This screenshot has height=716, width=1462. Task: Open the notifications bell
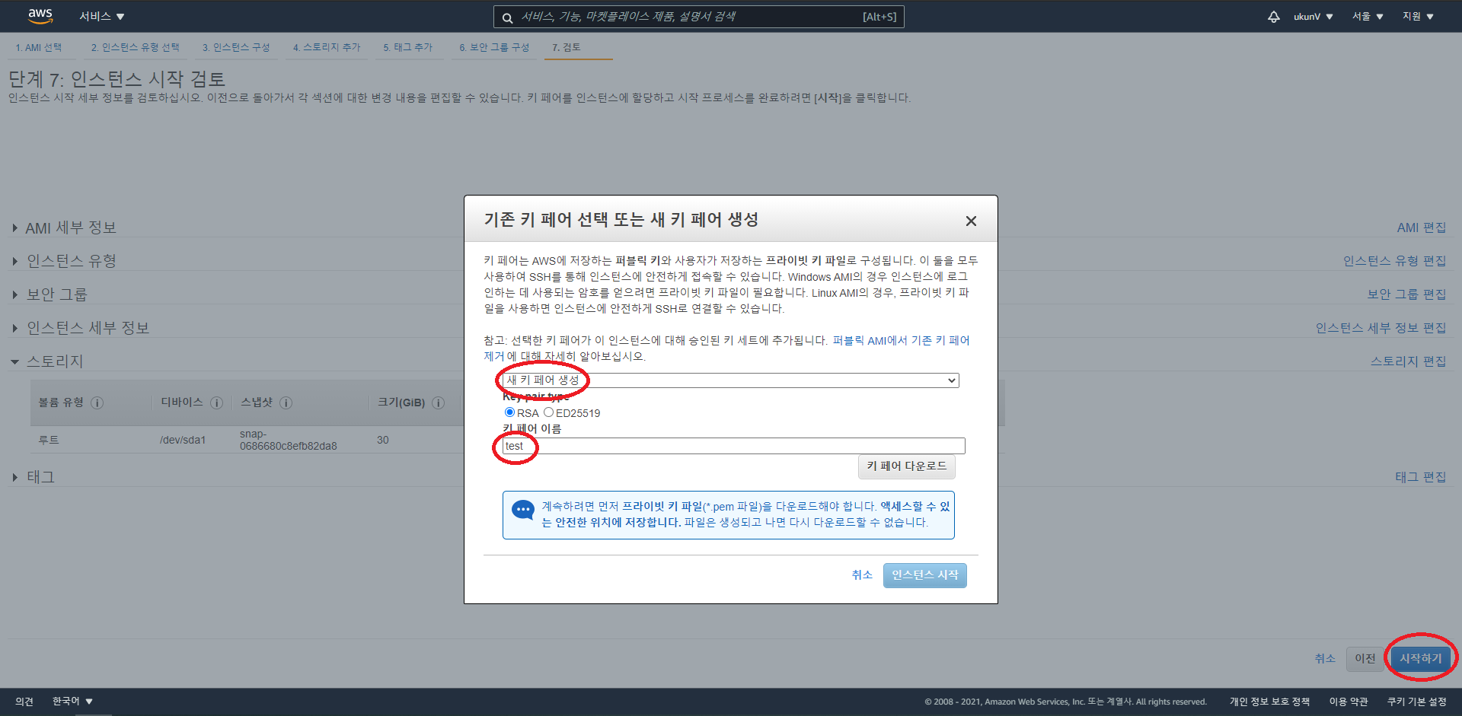[x=1273, y=16]
